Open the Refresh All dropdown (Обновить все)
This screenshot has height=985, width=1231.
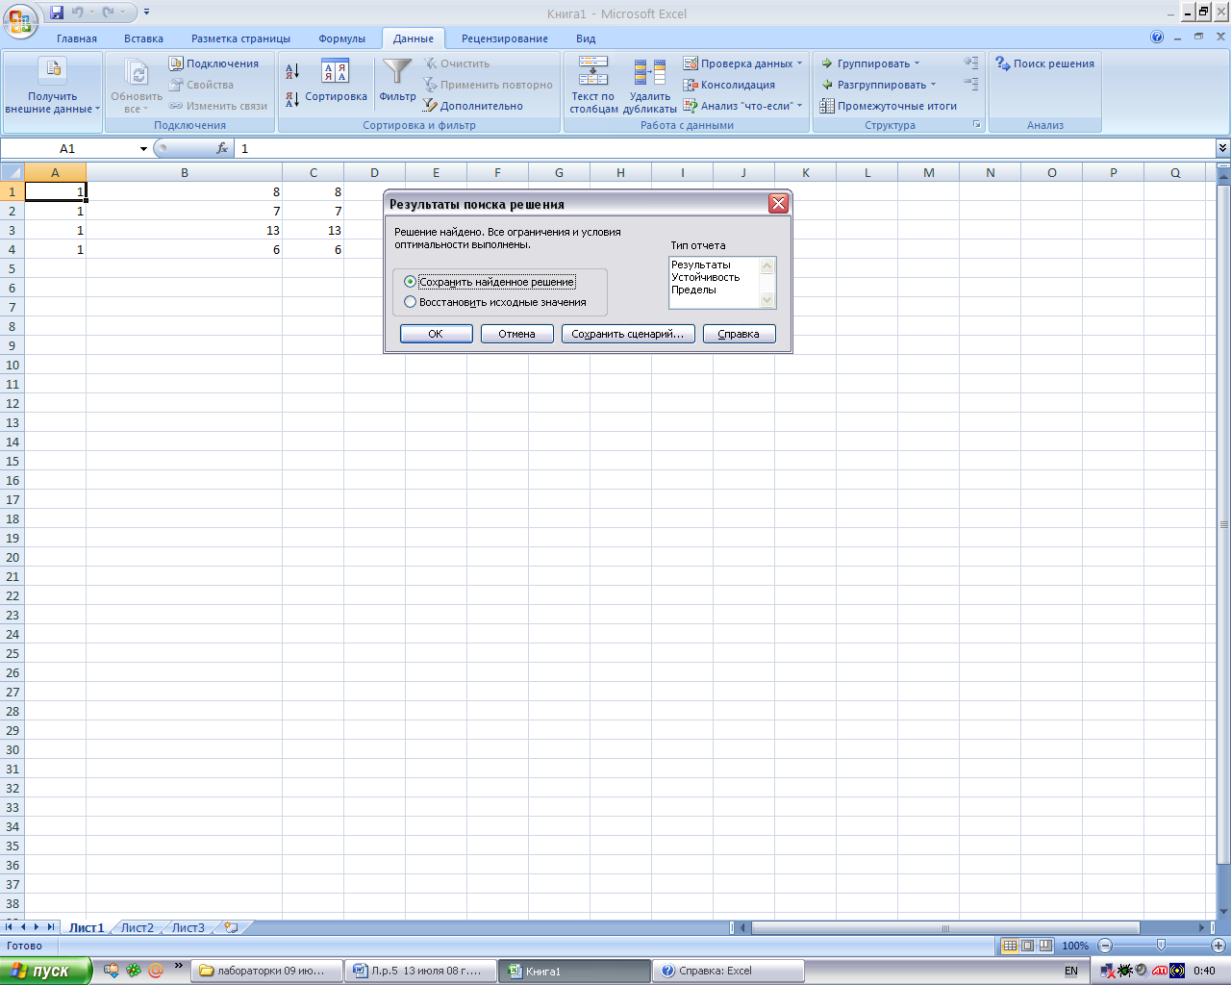pos(137,102)
